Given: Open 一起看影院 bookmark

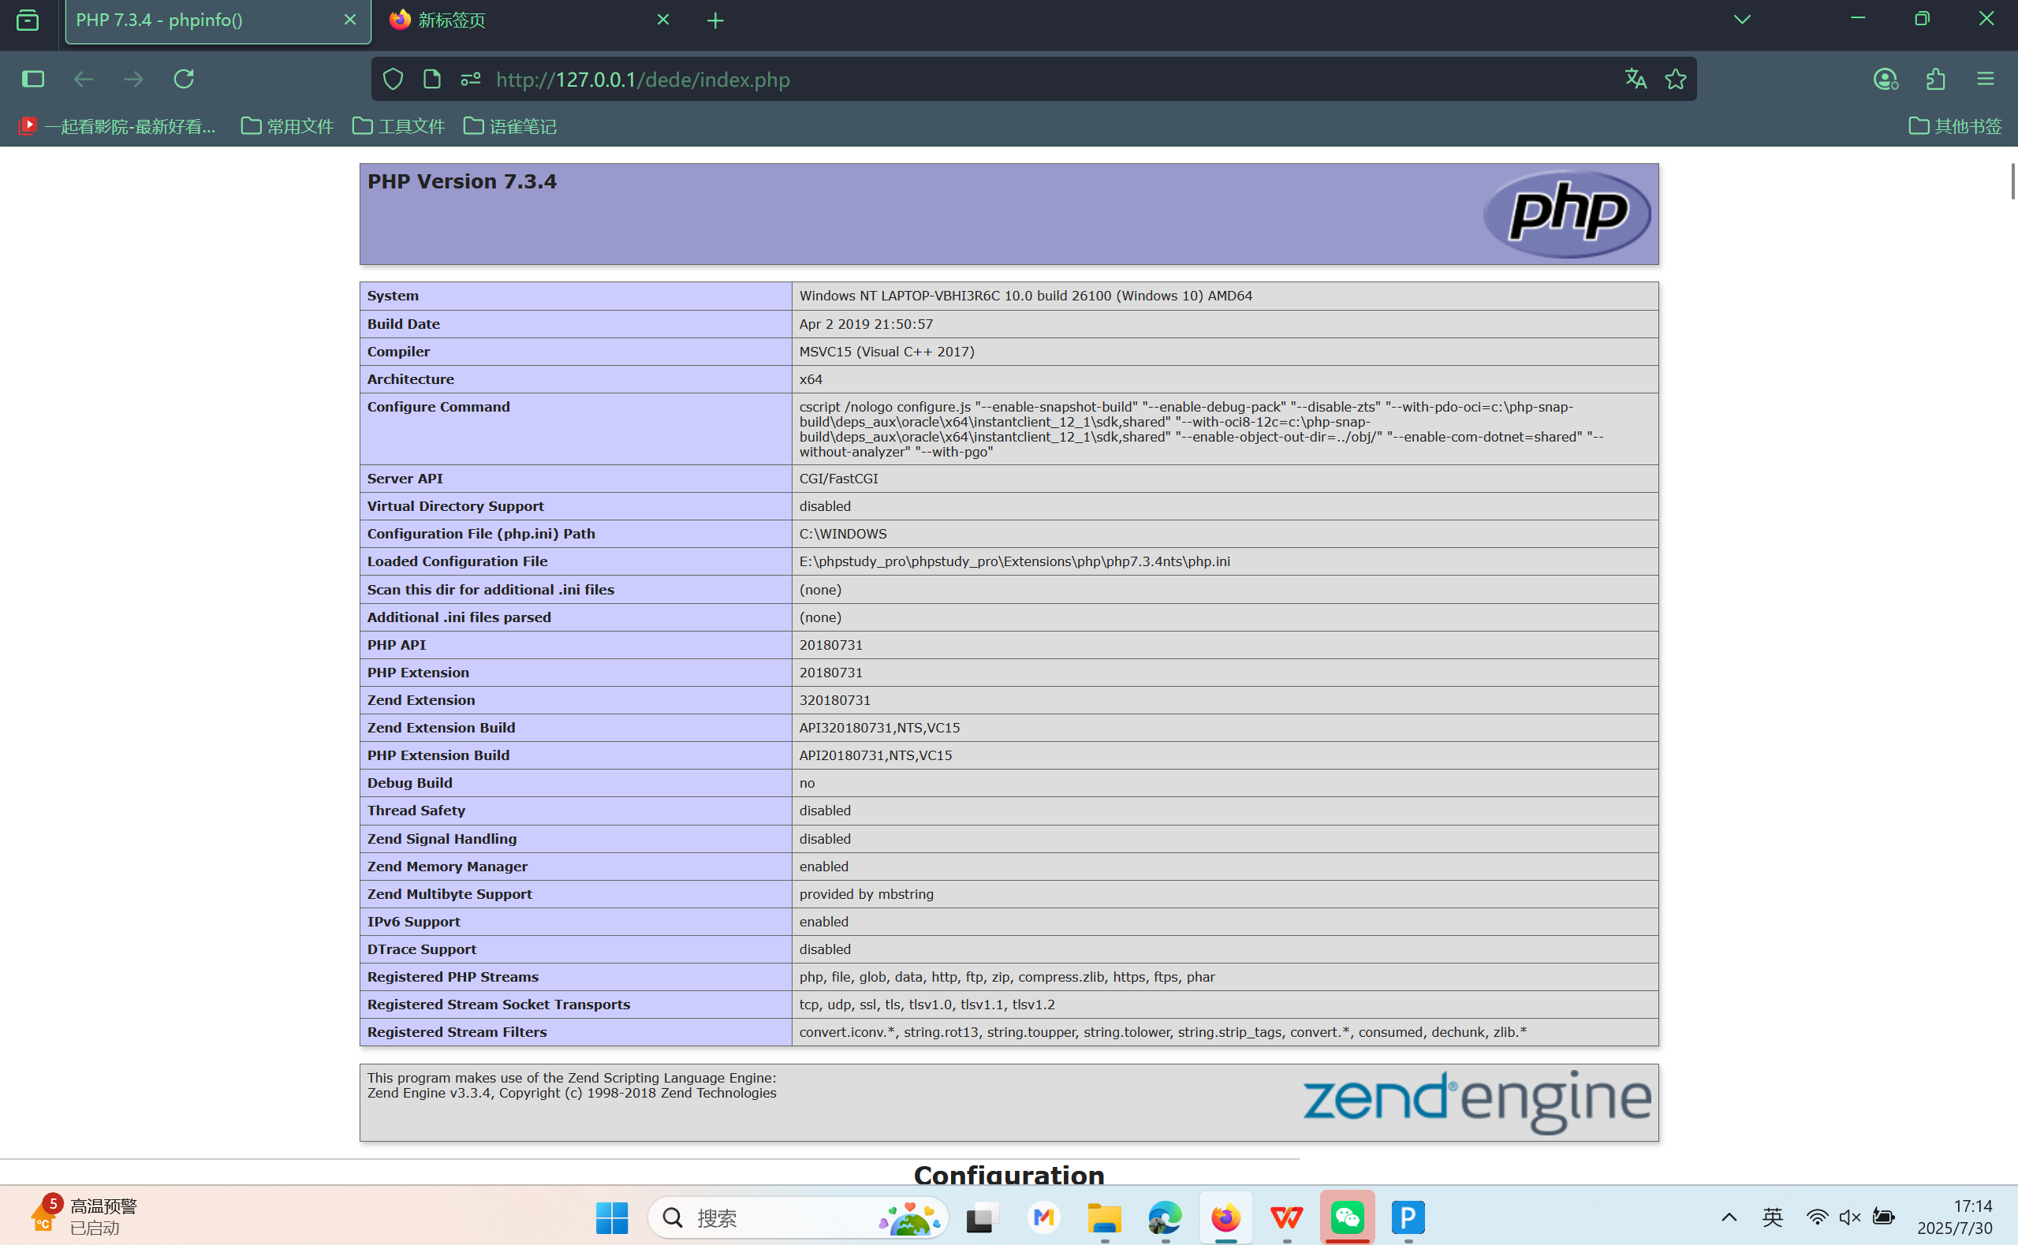Looking at the screenshot, I should pyautogui.click(x=117, y=126).
